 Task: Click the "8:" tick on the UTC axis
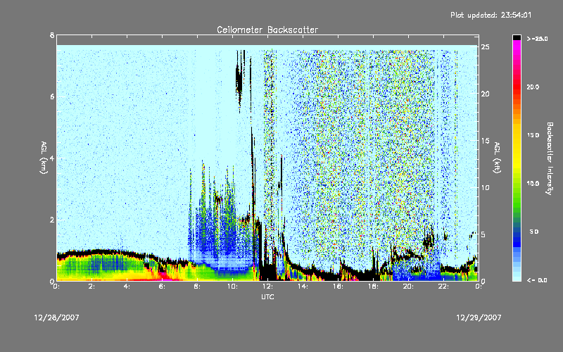[x=197, y=287]
